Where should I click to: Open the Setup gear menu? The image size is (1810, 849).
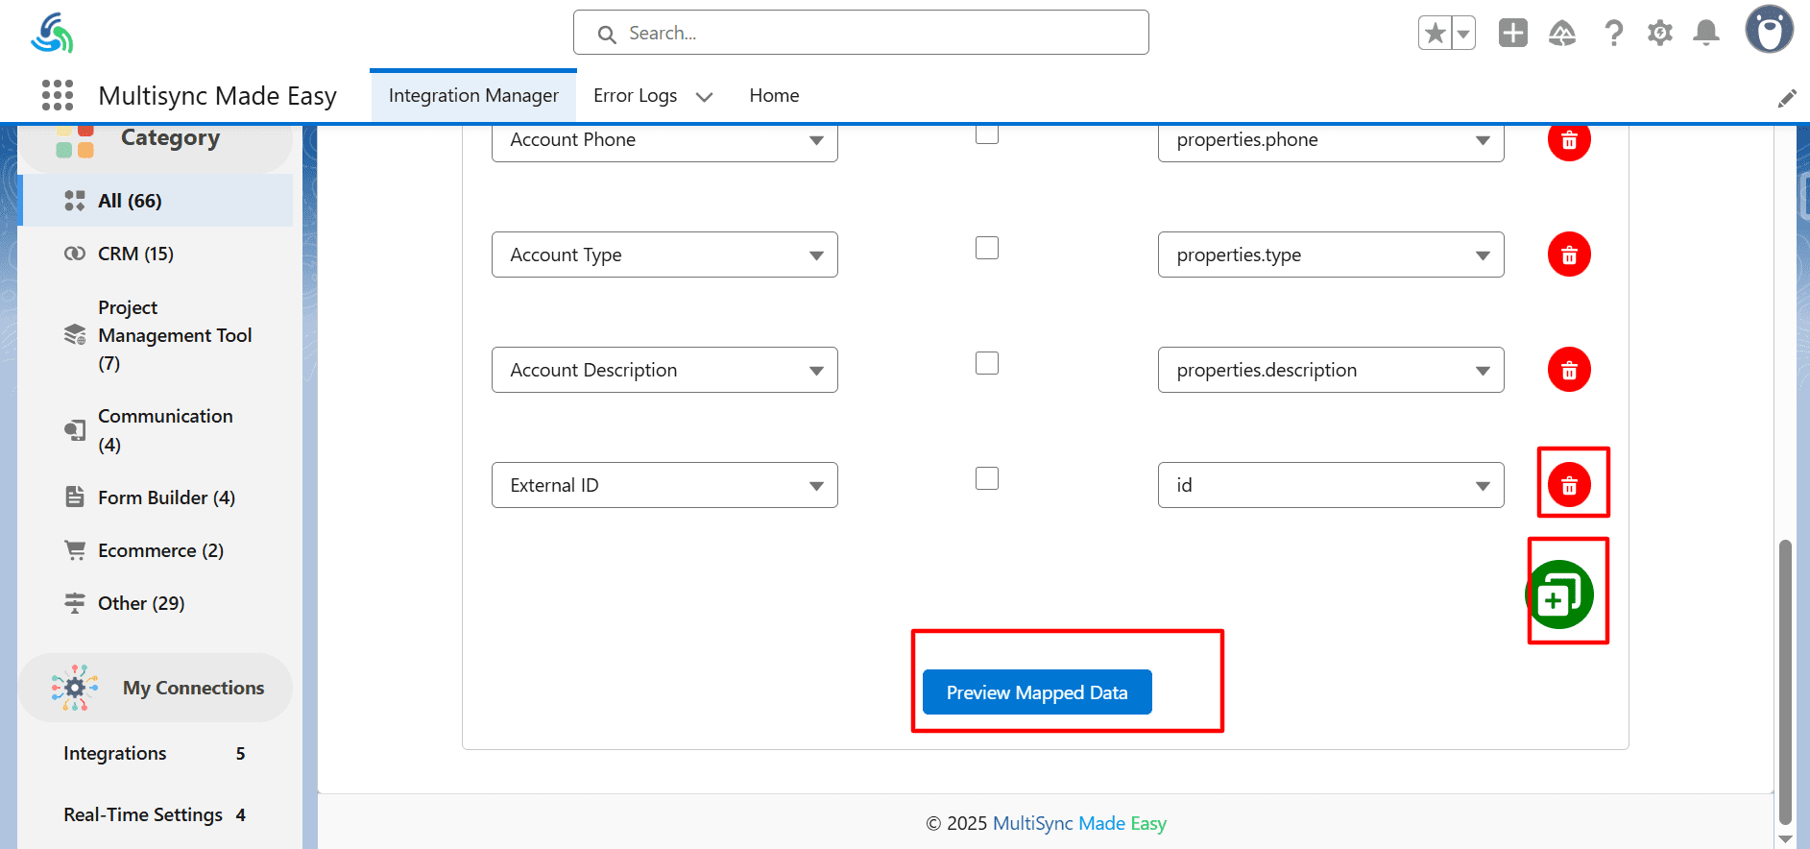[x=1659, y=34]
